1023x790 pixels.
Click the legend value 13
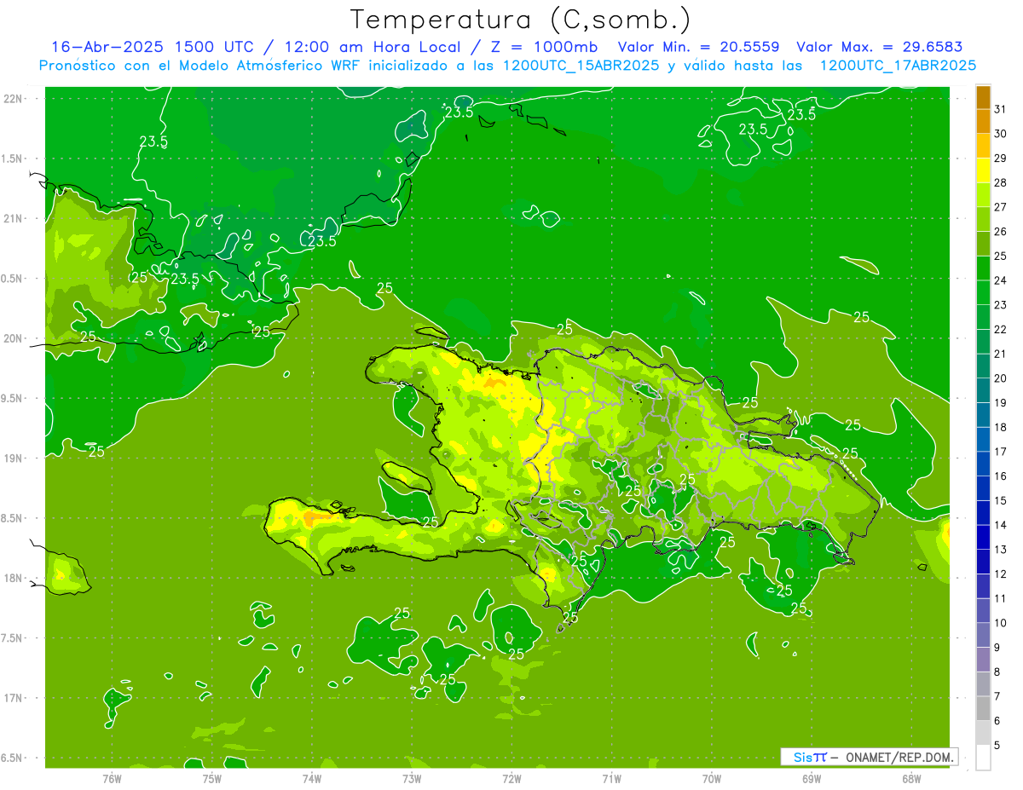pyautogui.click(x=1000, y=550)
